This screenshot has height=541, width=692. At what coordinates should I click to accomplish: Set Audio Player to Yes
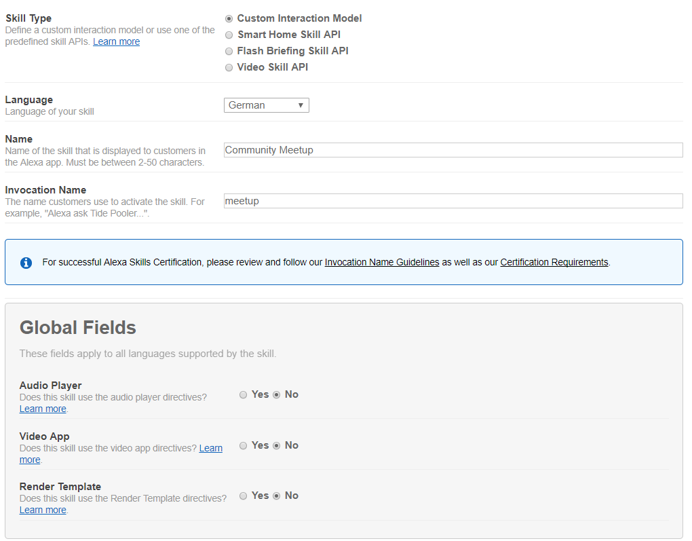243,395
